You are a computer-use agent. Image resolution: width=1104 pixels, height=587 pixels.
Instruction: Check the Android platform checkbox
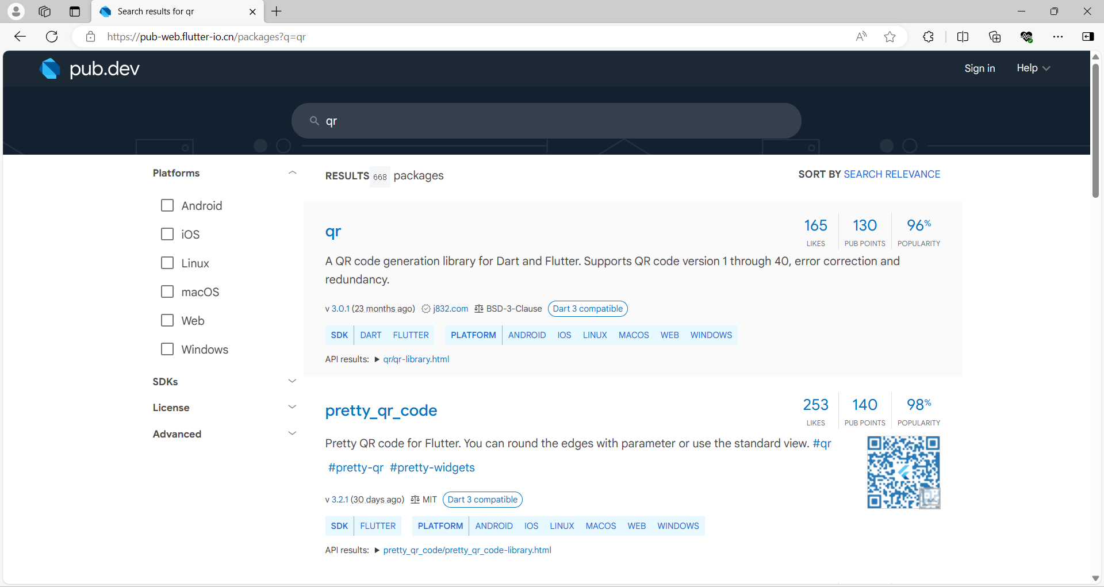tap(167, 205)
